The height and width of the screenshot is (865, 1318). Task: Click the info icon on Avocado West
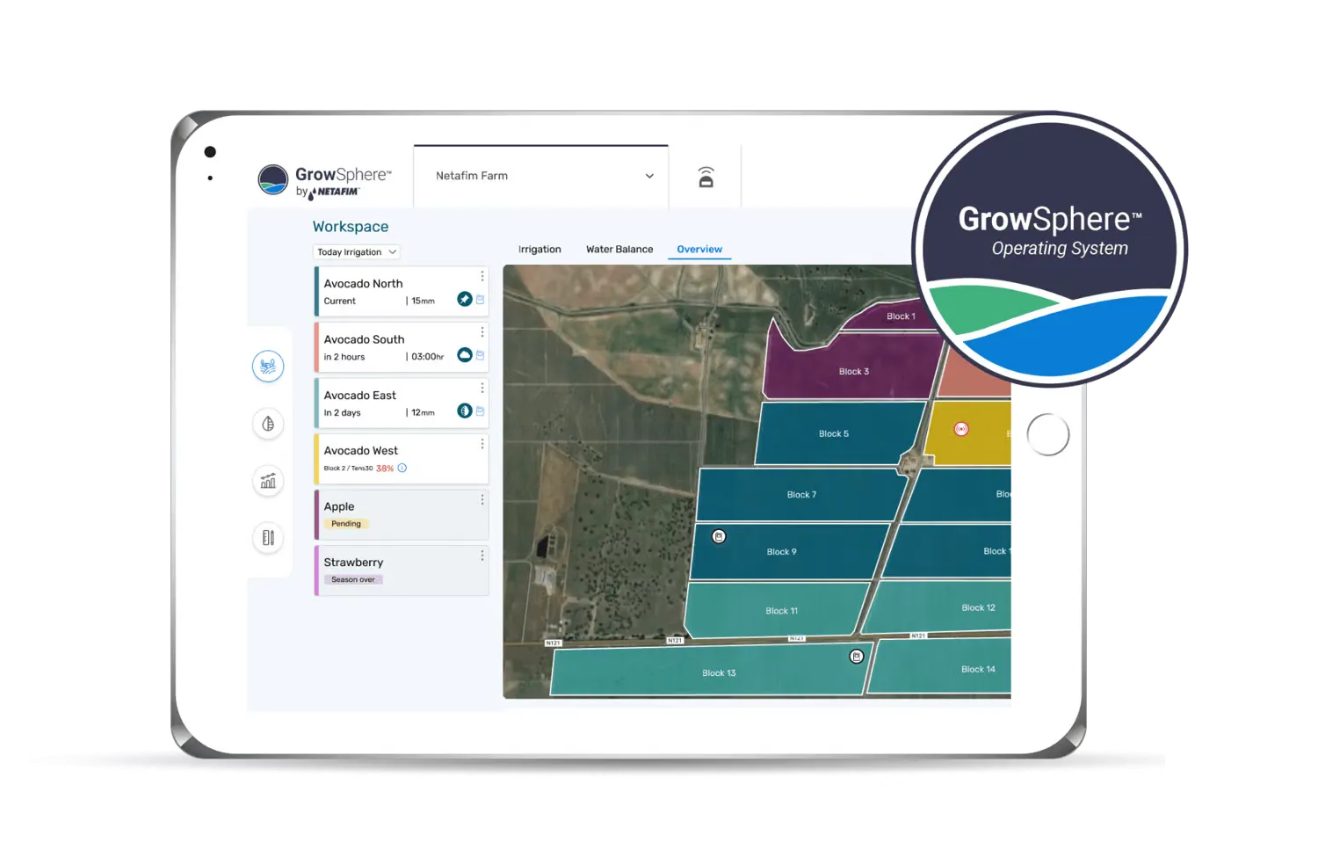pos(402,468)
